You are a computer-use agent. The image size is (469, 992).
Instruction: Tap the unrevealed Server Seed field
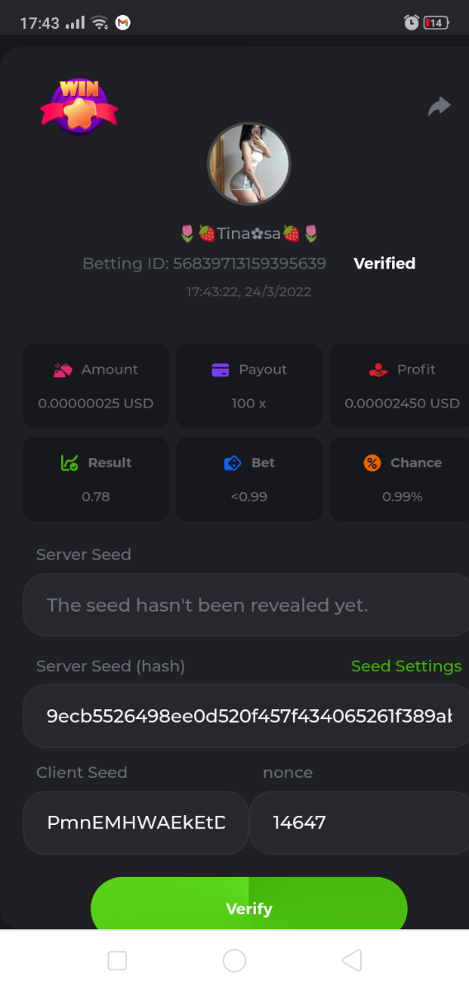tap(246, 605)
